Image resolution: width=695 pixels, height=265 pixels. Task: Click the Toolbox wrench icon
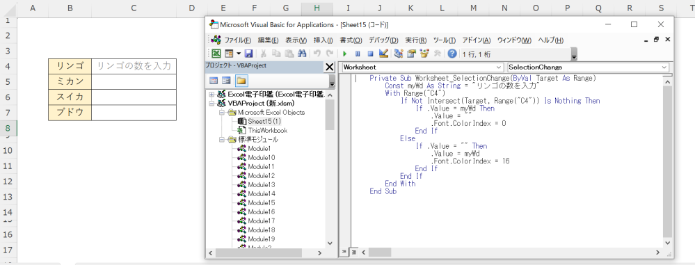point(438,54)
